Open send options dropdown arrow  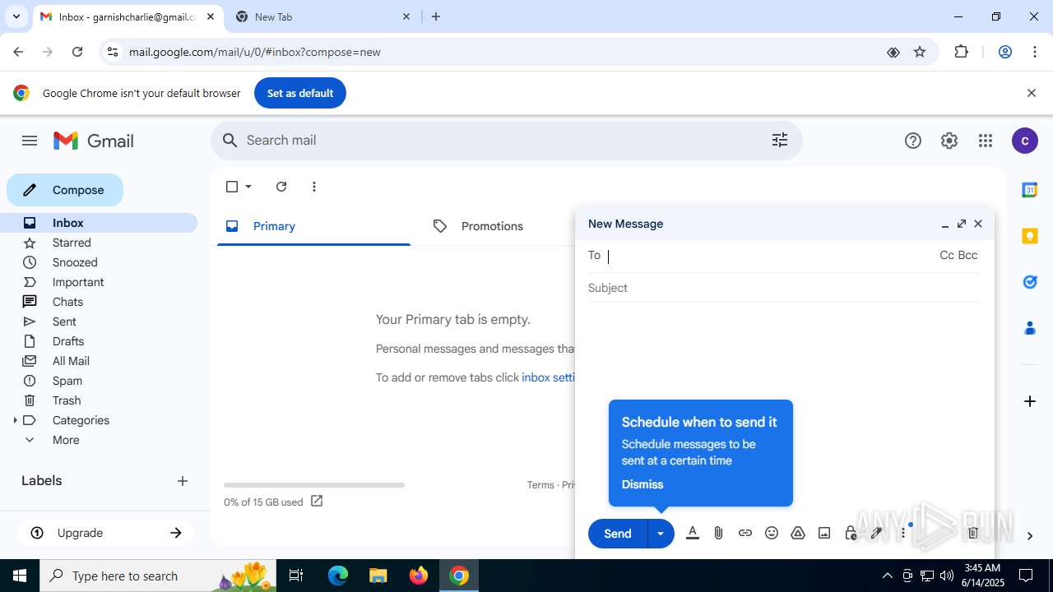click(661, 534)
